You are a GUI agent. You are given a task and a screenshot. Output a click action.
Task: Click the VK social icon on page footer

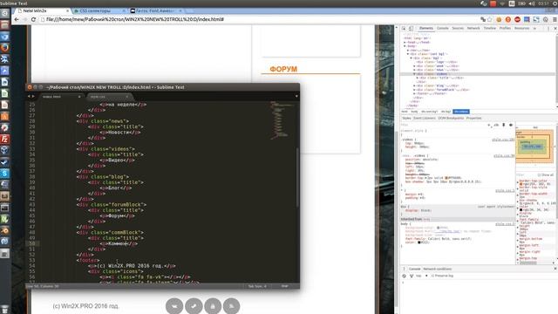click(x=174, y=306)
